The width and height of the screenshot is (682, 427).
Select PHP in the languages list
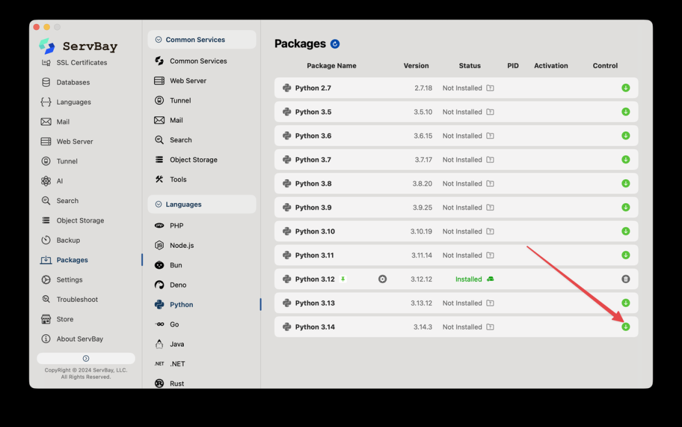[x=176, y=226]
